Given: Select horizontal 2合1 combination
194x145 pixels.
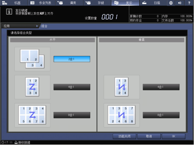Looking at the screenshot, I should [x=72, y=59].
